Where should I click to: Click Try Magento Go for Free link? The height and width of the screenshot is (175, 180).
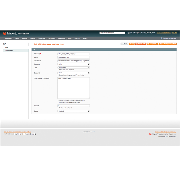(x=164, y=33)
